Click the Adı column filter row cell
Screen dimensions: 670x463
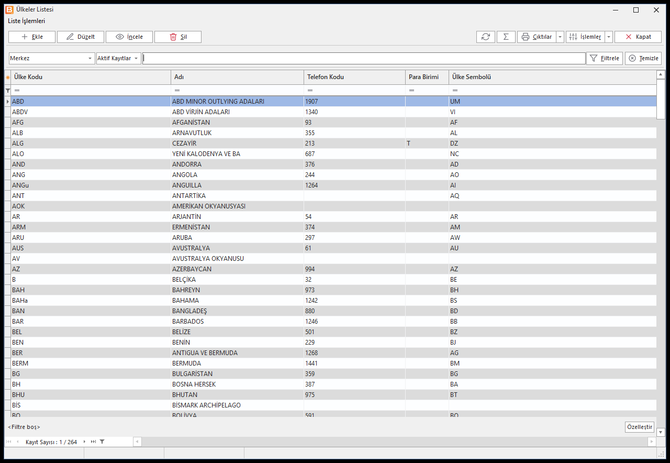(237, 91)
